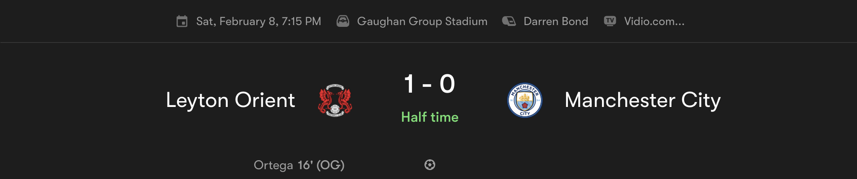Select goalscorer name Ortega
Screen dimensions: 857x179
pyautogui.click(x=273, y=165)
